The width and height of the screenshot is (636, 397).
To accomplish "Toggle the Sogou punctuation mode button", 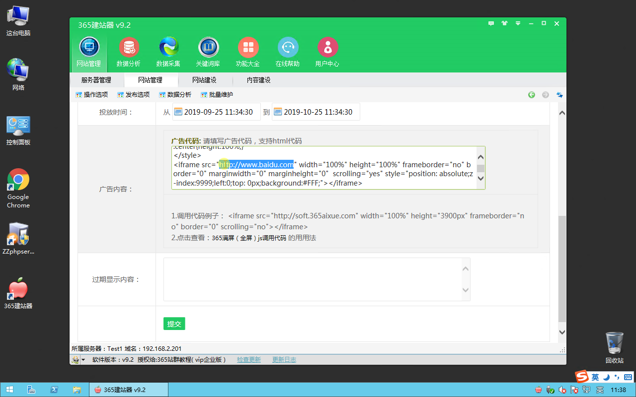I will [x=618, y=377].
